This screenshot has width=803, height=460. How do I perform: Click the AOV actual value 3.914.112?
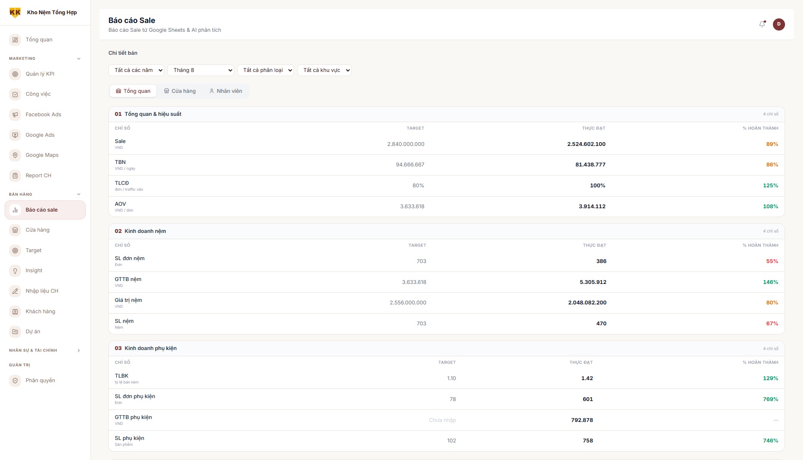(592, 207)
